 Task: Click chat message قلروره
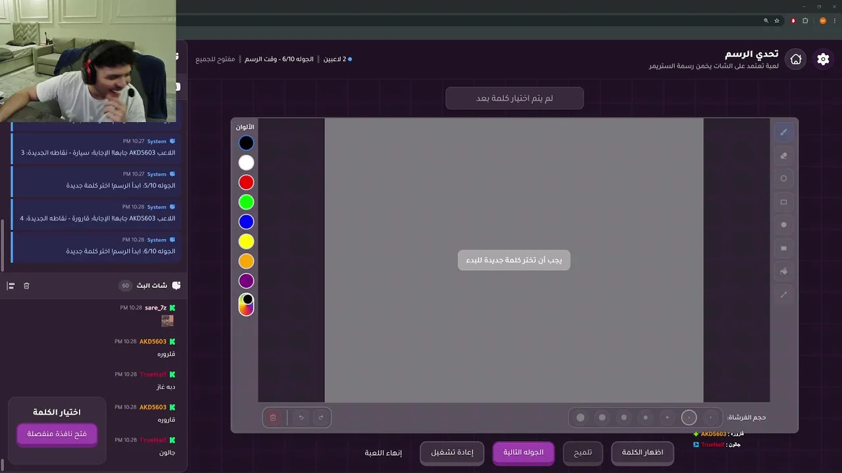166,354
